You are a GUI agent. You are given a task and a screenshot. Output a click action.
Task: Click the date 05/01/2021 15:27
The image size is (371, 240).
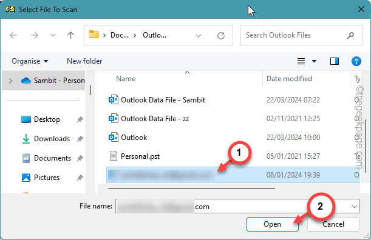(x=293, y=156)
